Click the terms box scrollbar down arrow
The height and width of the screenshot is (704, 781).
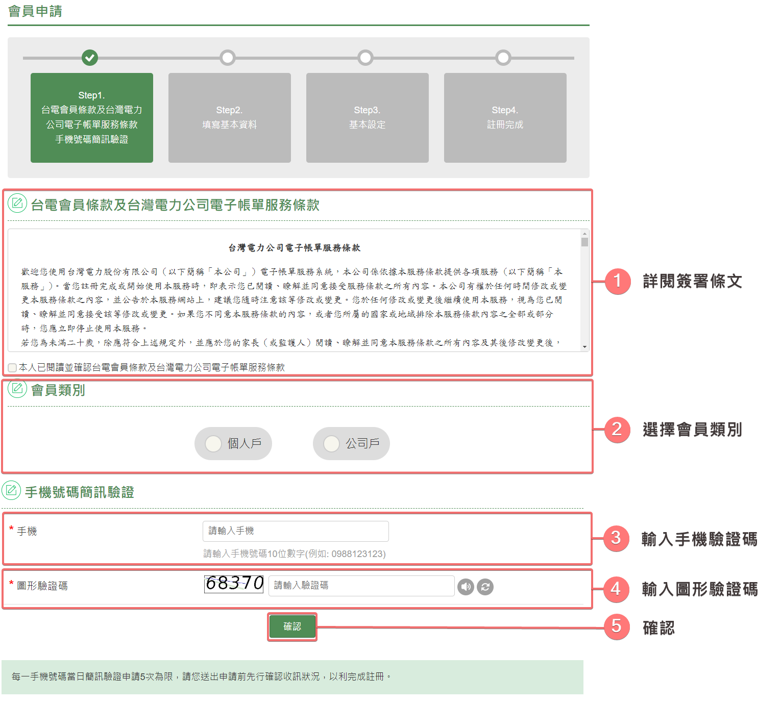584,347
